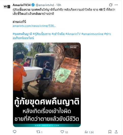View post analytics bar chart icon
The image size is (123, 135).
click(x=86, y=132)
